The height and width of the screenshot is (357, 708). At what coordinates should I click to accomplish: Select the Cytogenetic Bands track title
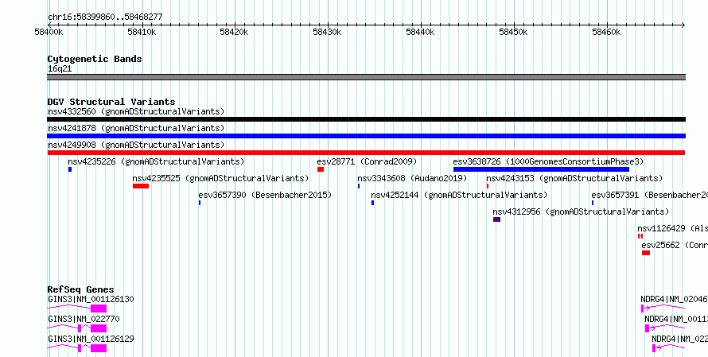(95, 59)
